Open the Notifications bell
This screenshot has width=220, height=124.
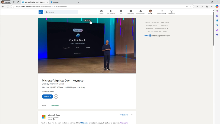point(141,12)
